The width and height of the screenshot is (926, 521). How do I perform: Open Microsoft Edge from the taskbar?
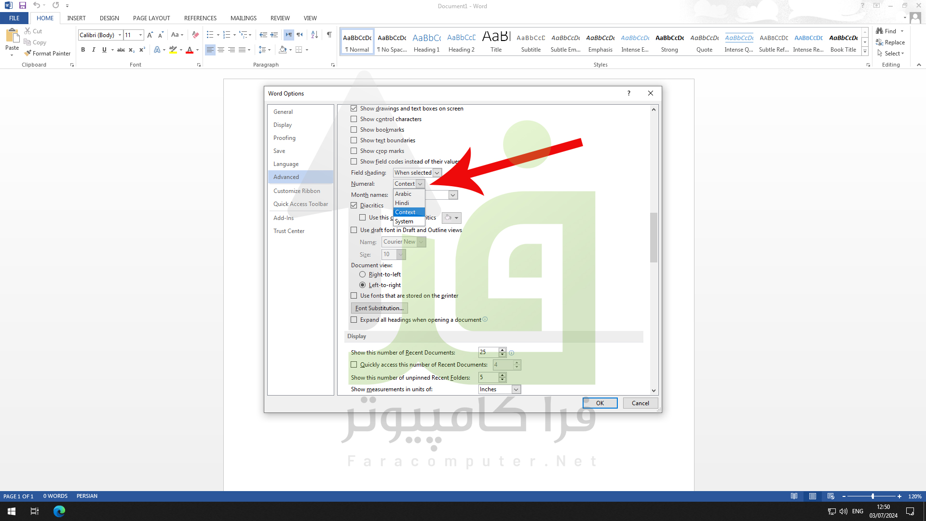coord(59,511)
